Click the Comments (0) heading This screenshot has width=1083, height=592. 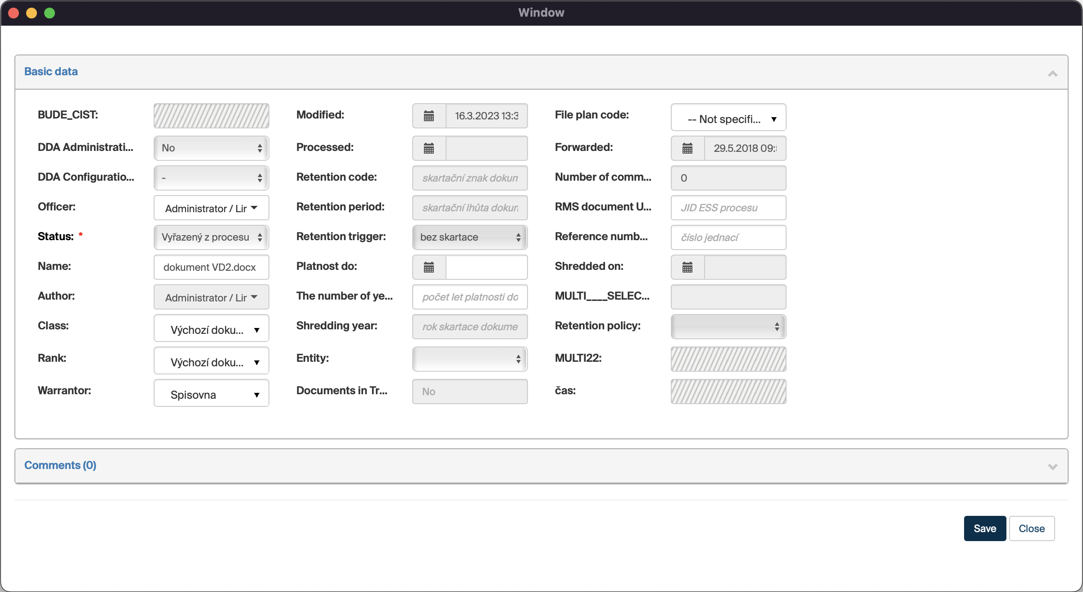click(60, 465)
